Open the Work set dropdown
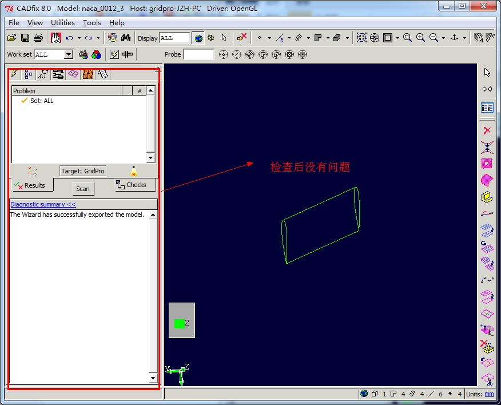Screen dimensions: 501x405 coord(69,54)
